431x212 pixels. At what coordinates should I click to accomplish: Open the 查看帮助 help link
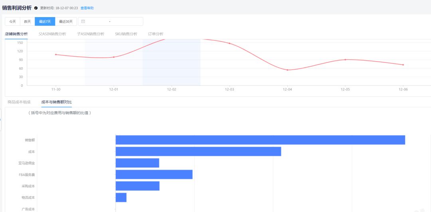[x=87, y=8]
